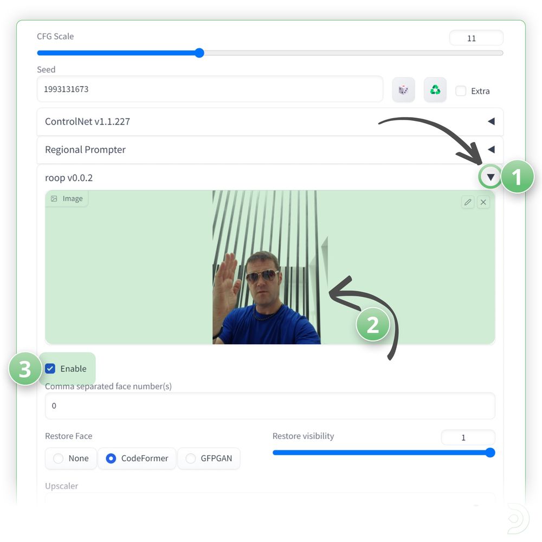Screen dimensions: 542x542
Task: Expand the Regional Prompter panel
Action: pyautogui.click(x=491, y=150)
